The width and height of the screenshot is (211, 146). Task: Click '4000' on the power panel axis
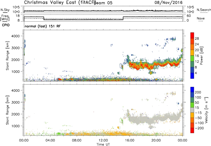coord(15,36)
